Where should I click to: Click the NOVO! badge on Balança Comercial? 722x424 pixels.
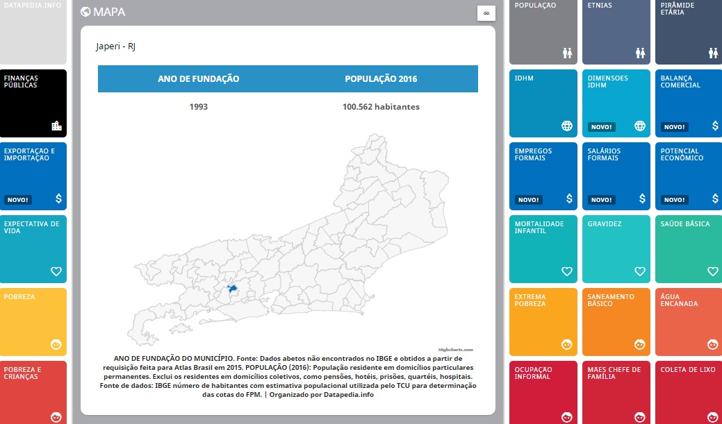click(674, 127)
